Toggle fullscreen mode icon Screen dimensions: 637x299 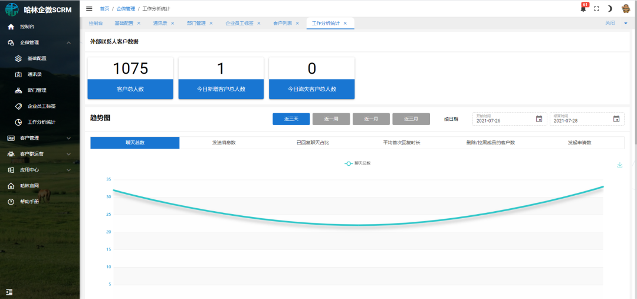pos(596,9)
